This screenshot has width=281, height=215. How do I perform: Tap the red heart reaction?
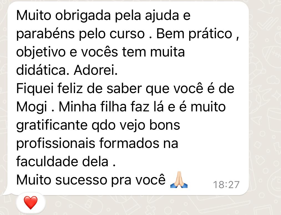[x=31, y=203]
